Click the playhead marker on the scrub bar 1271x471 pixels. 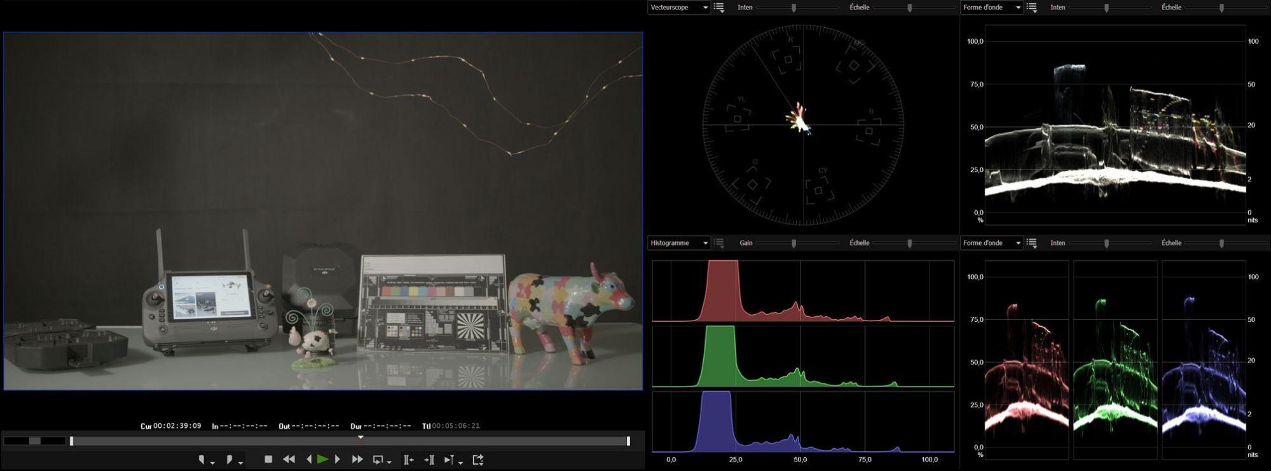(361, 437)
